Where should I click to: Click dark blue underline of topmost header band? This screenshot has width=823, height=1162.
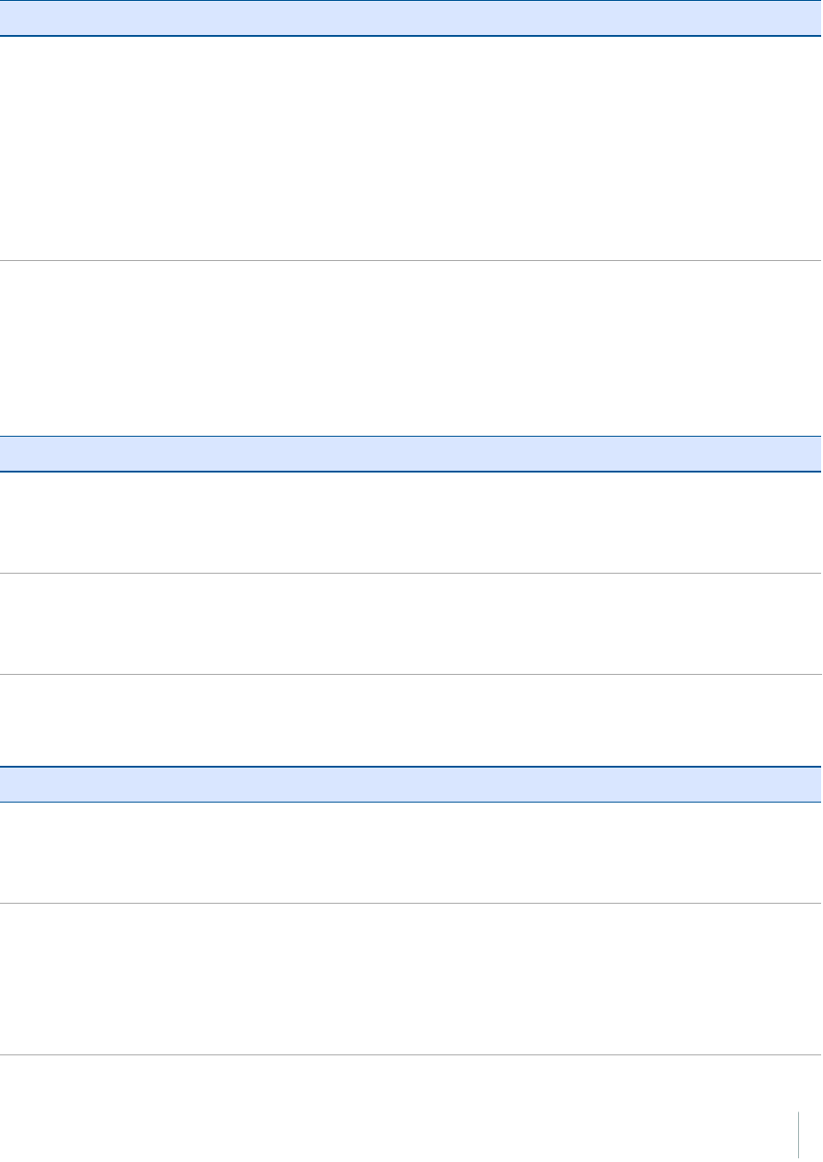(411, 36)
